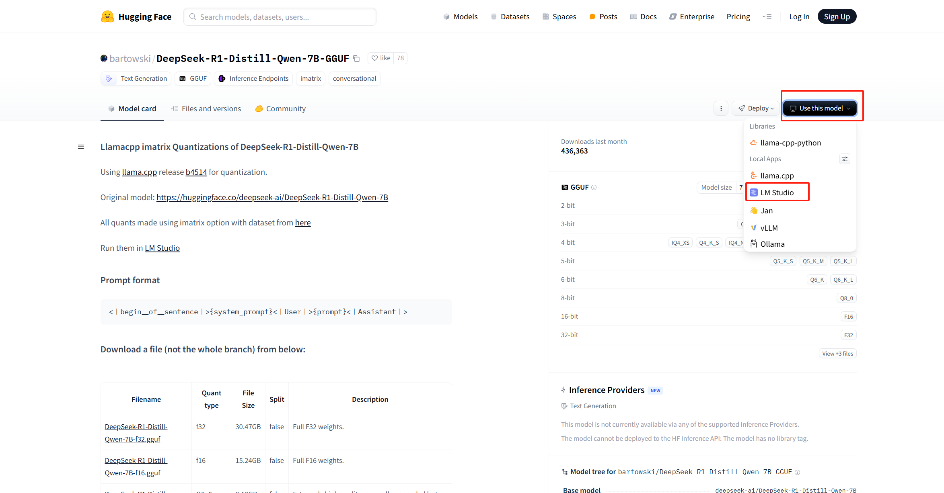This screenshot has height=493, width=944.
Task: Select the Q5_K_S quantization chip
Action: point(783,261)
